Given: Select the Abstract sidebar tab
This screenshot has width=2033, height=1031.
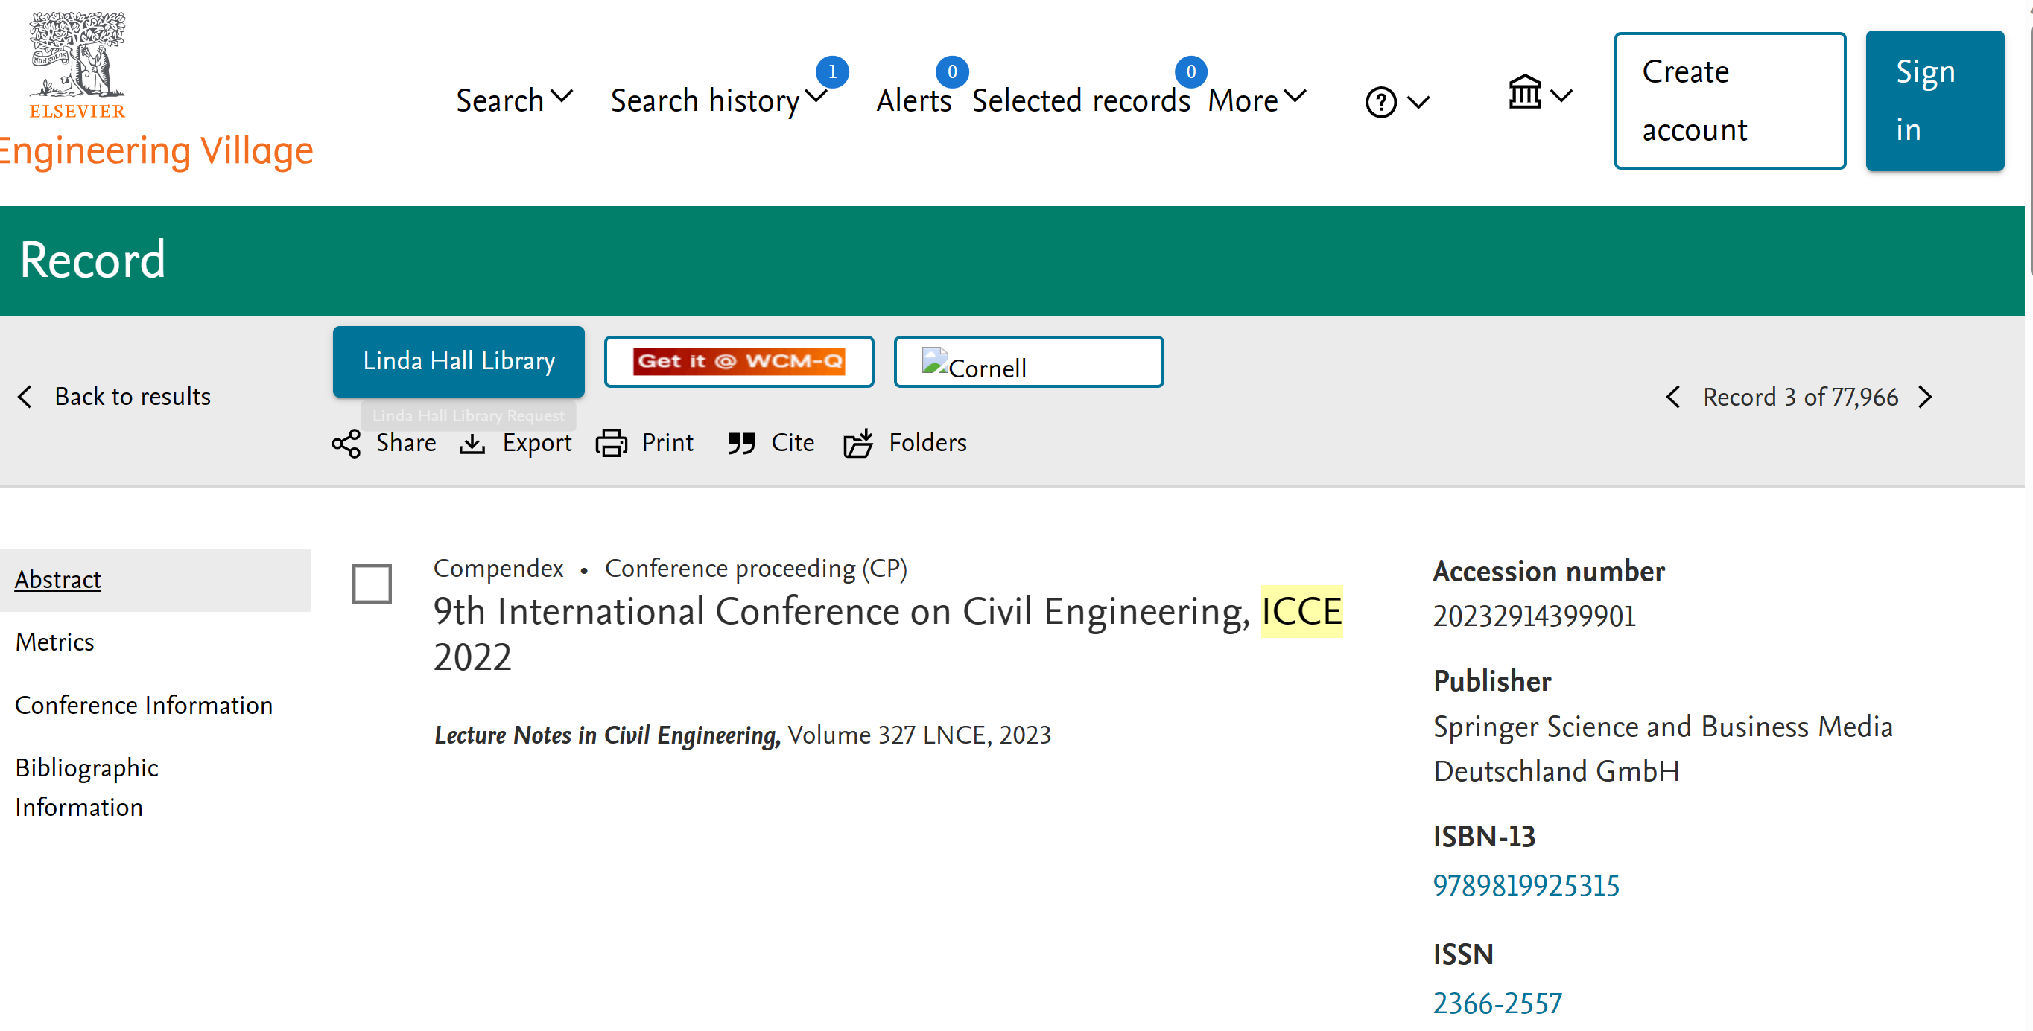Looking at the screenshot, I should [x=156, y=581].
